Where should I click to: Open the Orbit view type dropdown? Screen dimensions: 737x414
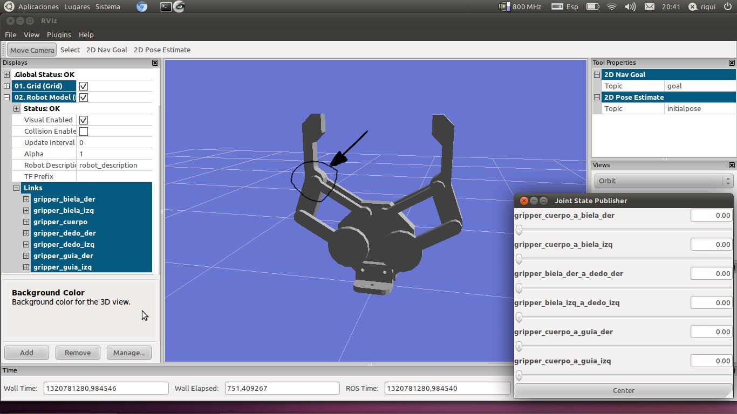pyautogui.click(x=664, y=181)
